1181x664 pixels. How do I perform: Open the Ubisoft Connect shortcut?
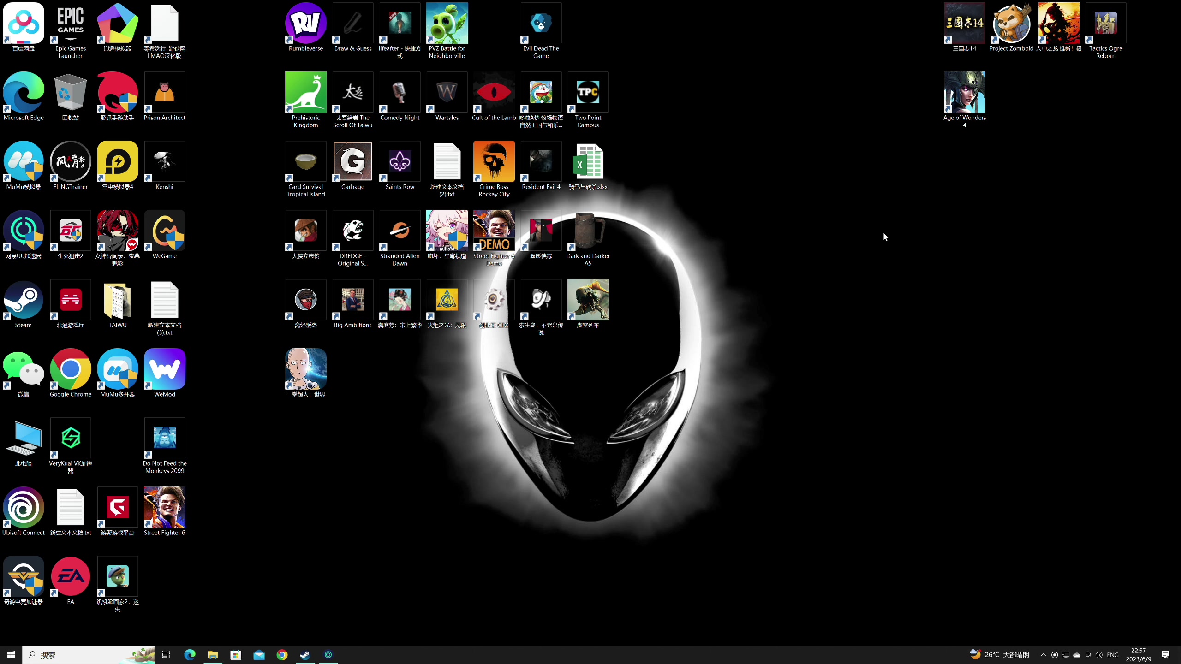click(x=24, y=512)
